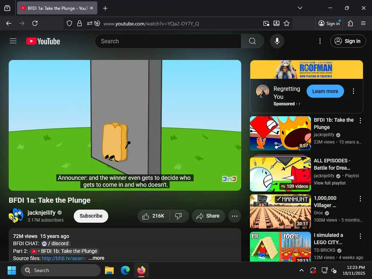Viewport: 372px width, 279px height.
Task: Click the YouTube Sign in button
Action: [348, 41]
